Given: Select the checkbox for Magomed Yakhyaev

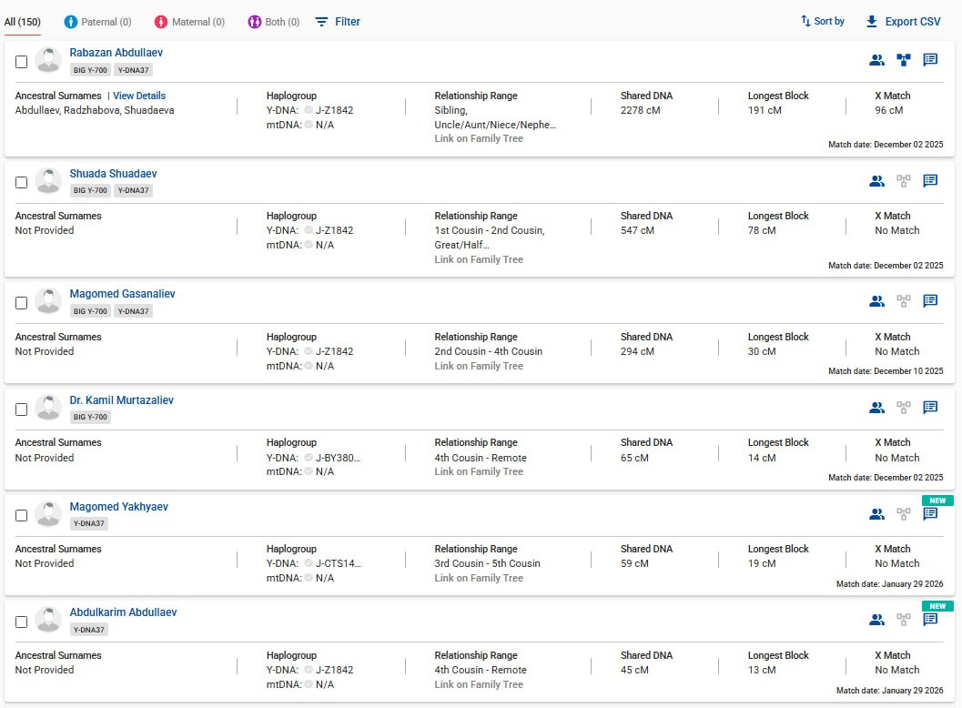Looking at the screenshot, I should click(22, 515).
